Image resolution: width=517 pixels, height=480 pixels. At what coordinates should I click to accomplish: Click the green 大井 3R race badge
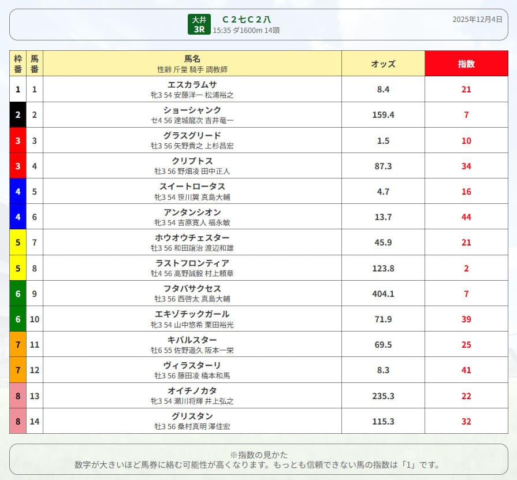(199, 24)
